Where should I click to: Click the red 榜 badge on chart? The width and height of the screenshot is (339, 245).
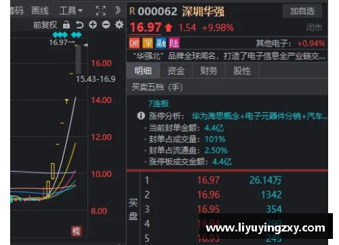click(76, 231)
